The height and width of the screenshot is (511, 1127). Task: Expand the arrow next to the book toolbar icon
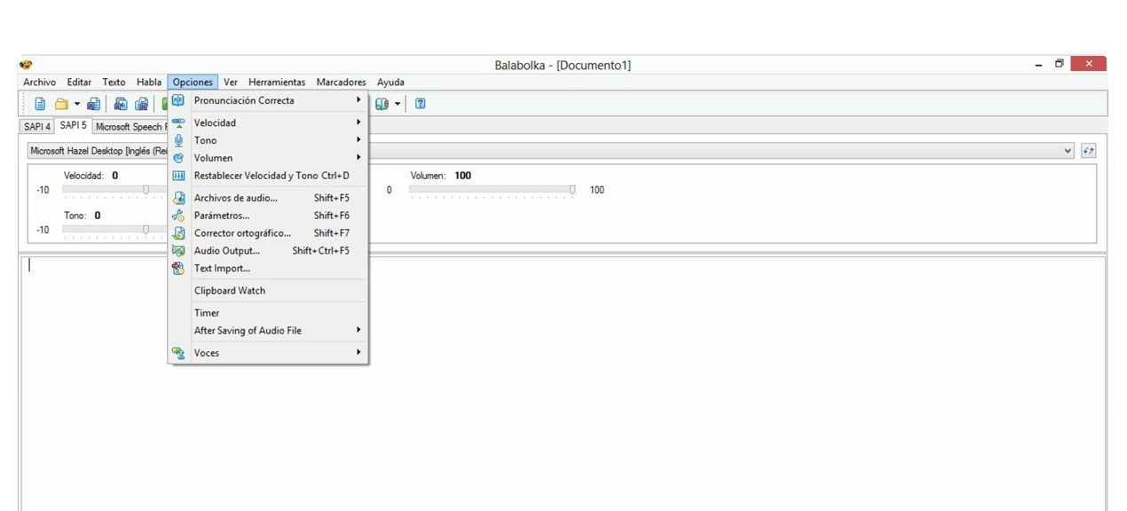tap(397, 104)
